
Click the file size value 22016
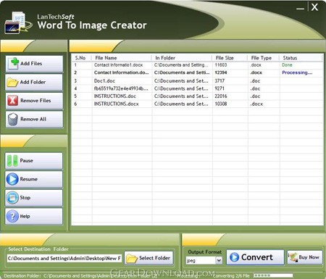pos(221,96)
